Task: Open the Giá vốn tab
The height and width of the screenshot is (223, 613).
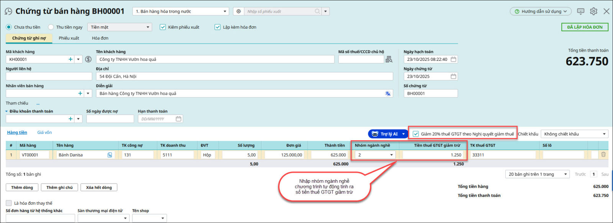Action: pyautogui.click(x=44, y=132)
